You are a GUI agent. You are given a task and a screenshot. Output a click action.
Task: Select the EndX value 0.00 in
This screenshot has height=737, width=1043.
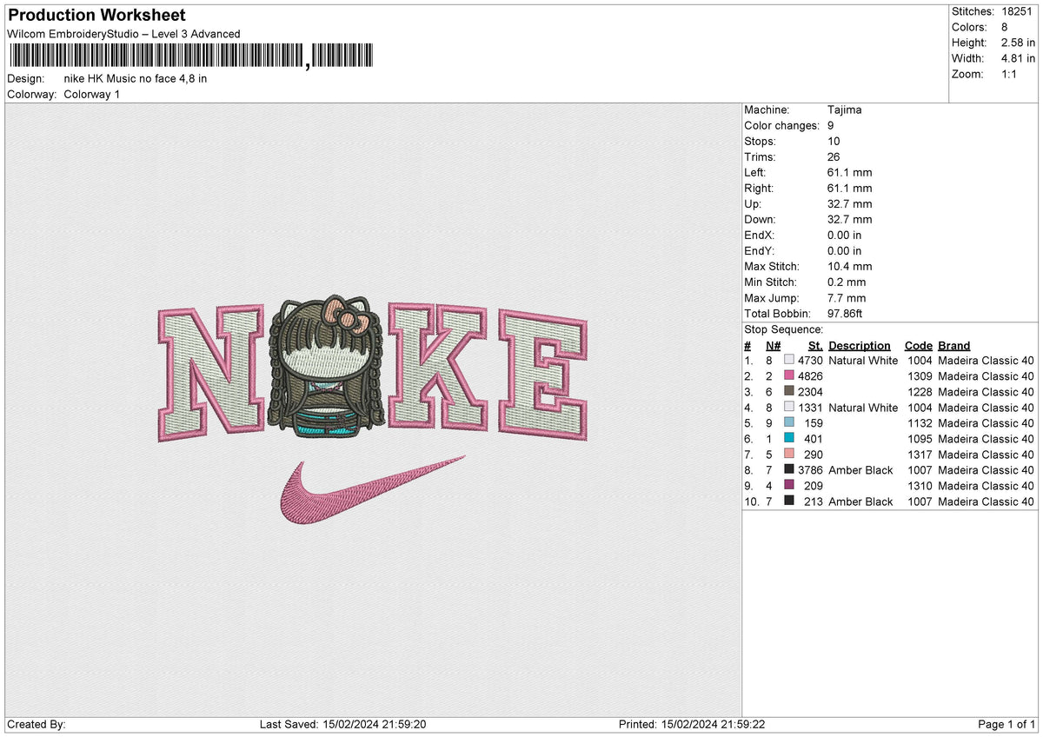click(x=845, y=236)
